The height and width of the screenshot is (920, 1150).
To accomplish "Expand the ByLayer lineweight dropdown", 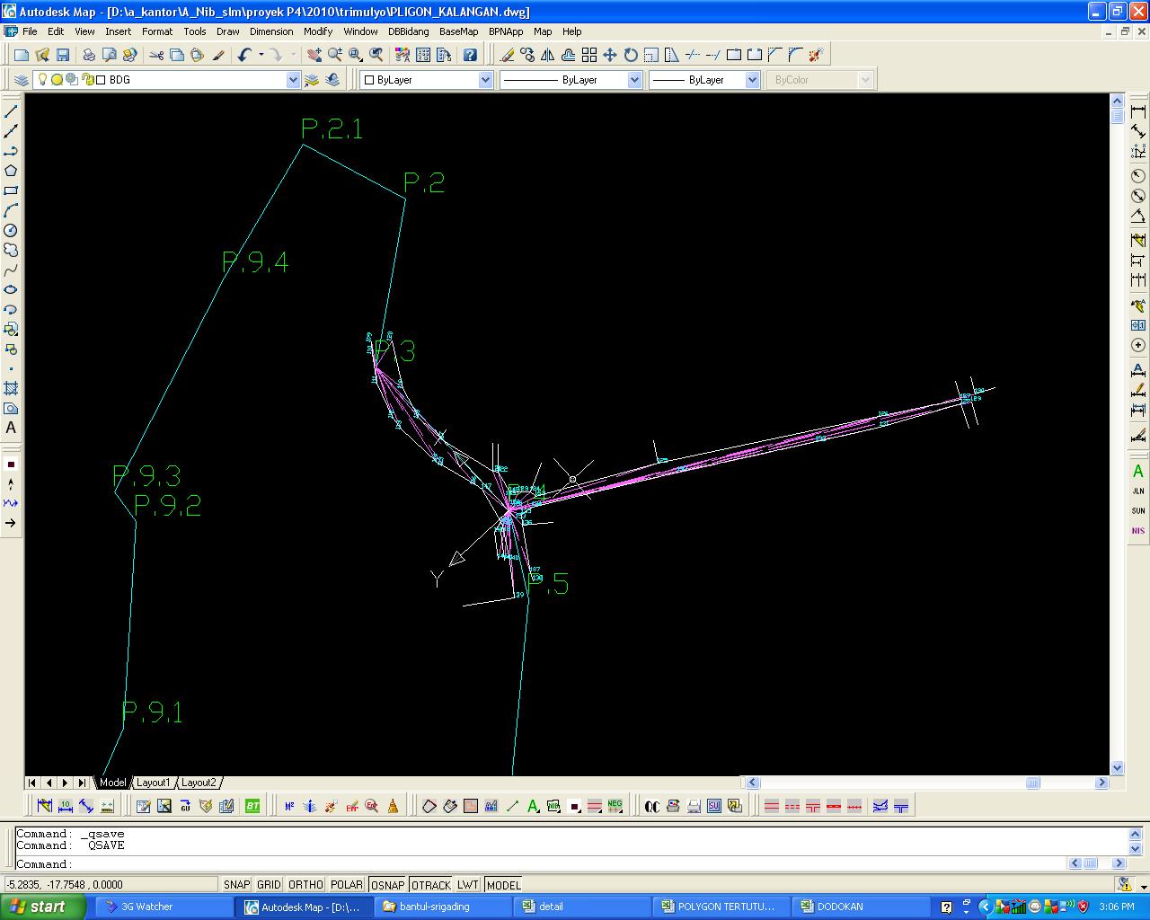I will tap(752, 80).
